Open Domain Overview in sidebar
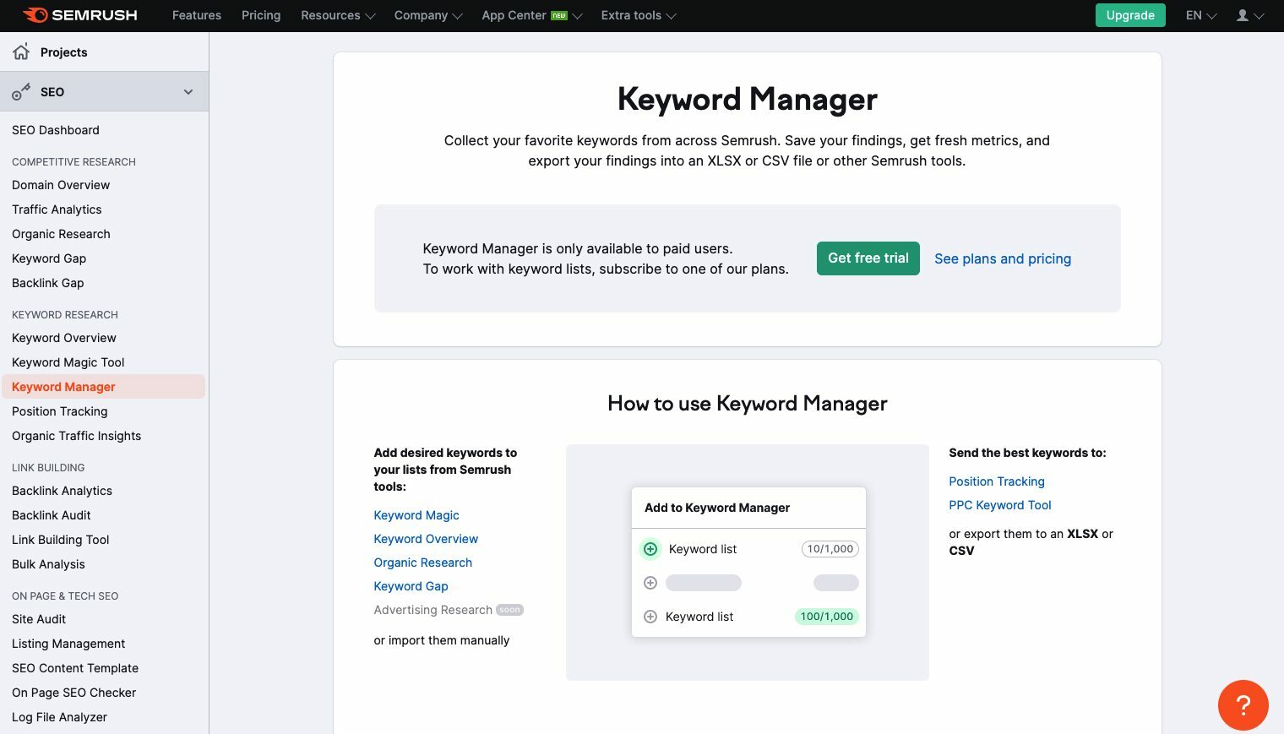 (x=61, y=185)
